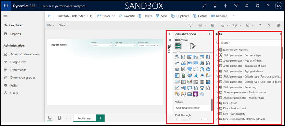This screenshot has width=285, height=126.
Task: Click the save disk icon in report toolbar
Action: tap(278, 26)
